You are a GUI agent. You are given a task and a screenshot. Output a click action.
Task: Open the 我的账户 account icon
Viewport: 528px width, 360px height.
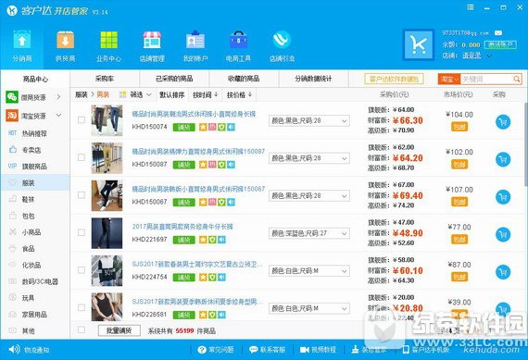(195, 46)
